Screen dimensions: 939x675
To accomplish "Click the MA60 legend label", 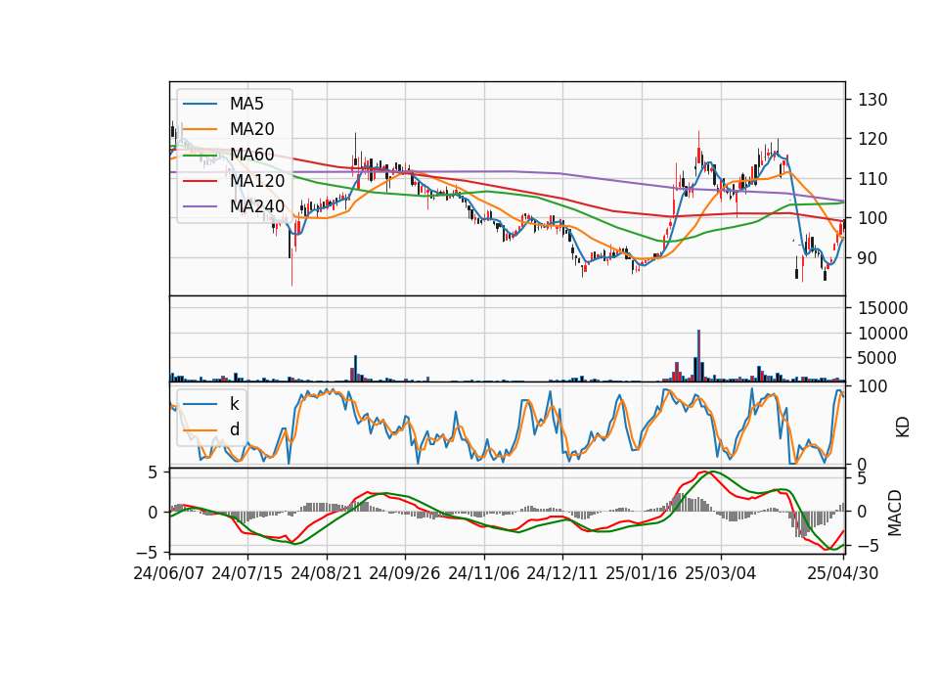I will click(251, 155).
